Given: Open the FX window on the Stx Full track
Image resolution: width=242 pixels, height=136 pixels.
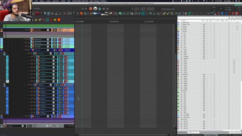Looking at the screenshot, I should tap(60, 46).
